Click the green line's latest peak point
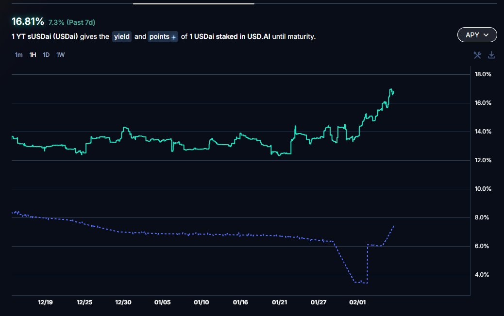Viewport: 504px width, 316px height. point(391,89)
